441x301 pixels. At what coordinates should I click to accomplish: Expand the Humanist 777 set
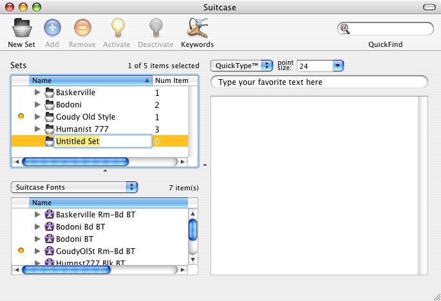coord(37,129)
